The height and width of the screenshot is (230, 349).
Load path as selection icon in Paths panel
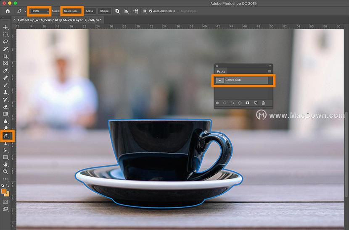tap(232, 103)
